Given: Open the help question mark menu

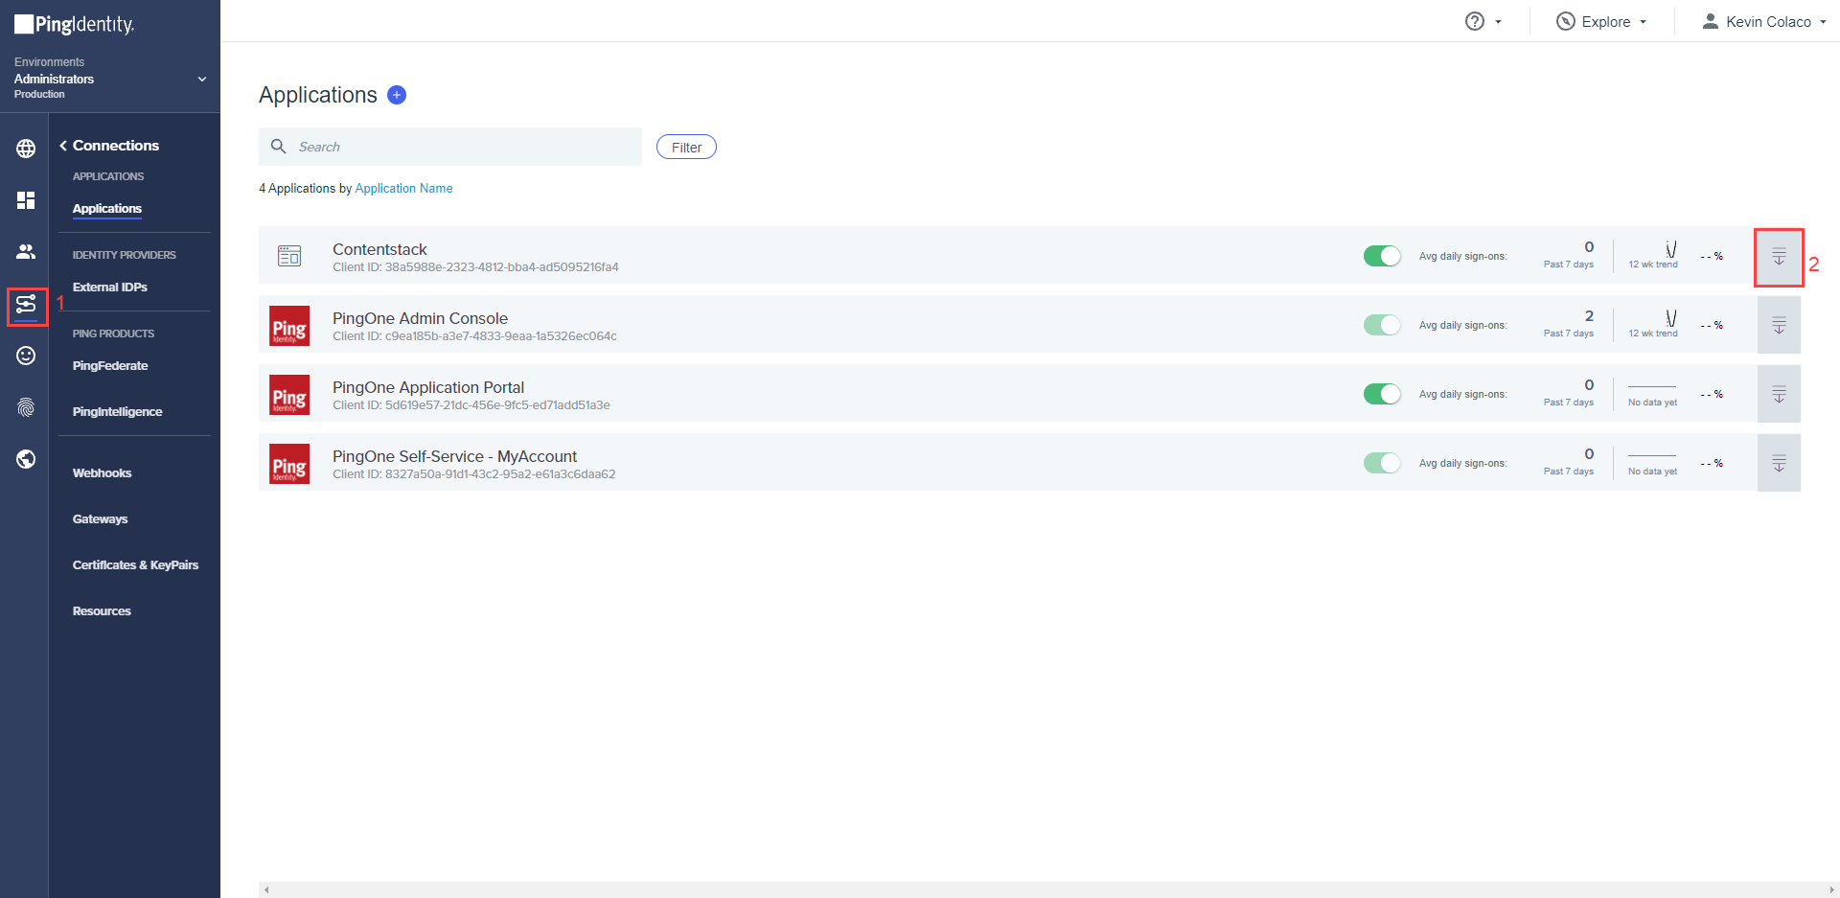Looking at the screenshot, I should click(1475, 21).
